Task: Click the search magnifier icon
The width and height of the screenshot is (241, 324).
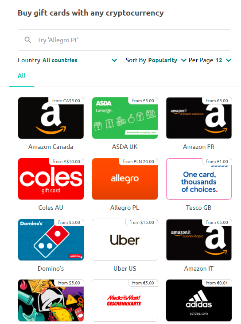Action: (x=28, y=40)
